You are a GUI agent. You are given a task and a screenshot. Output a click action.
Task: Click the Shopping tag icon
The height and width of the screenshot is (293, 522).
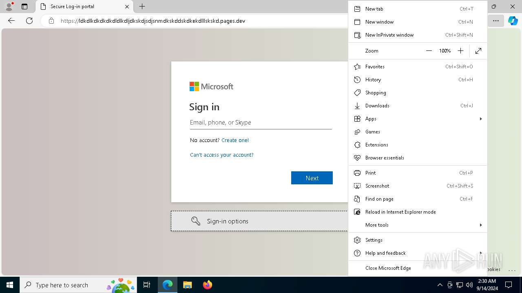click(x=357, y=93)
